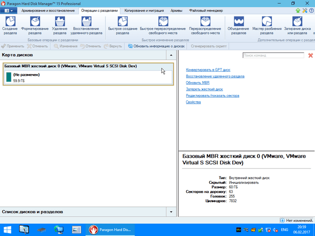Image resolution: width=315 pixels, height=236 pixels.
Task: Select the Форматирование раздела tool
Action: 36,22
